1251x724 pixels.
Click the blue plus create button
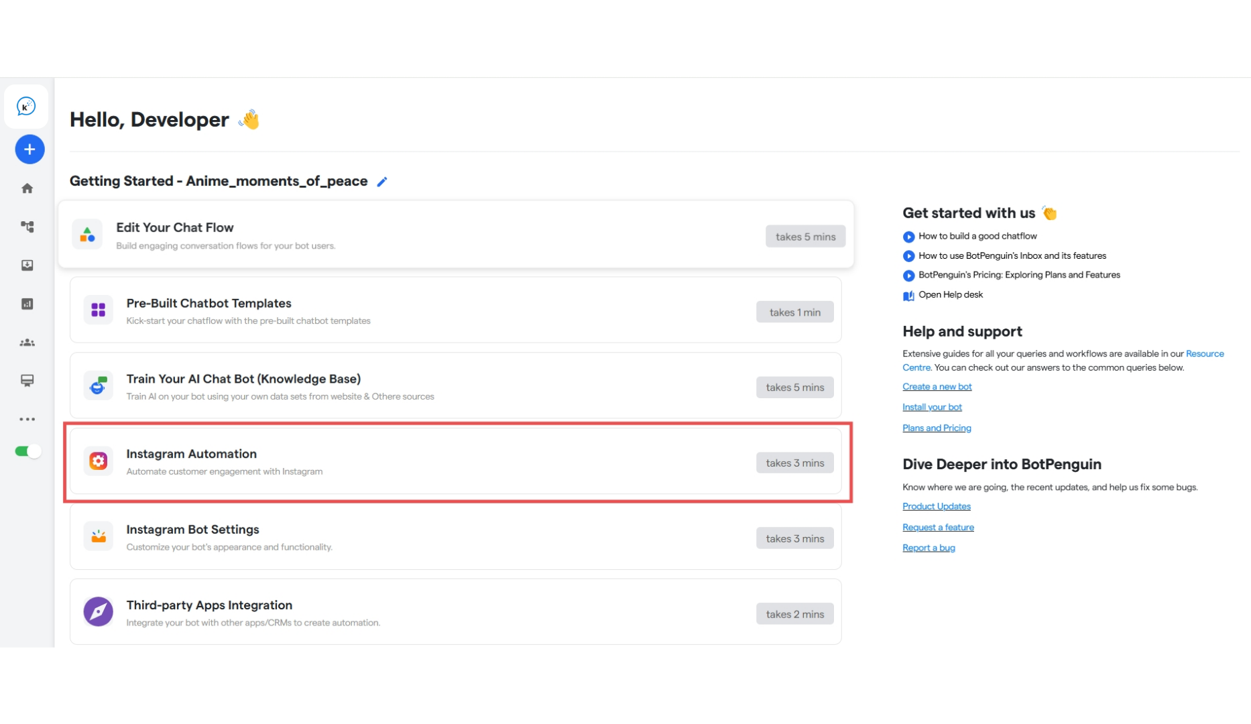point(29,149)
